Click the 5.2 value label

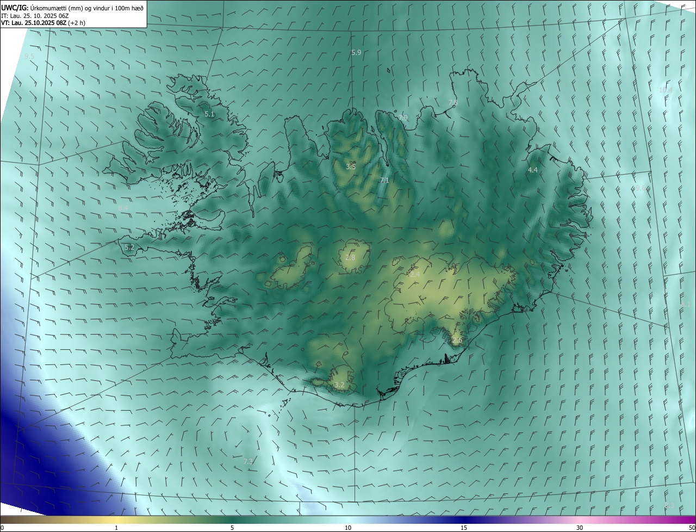(x=129, y=247)
